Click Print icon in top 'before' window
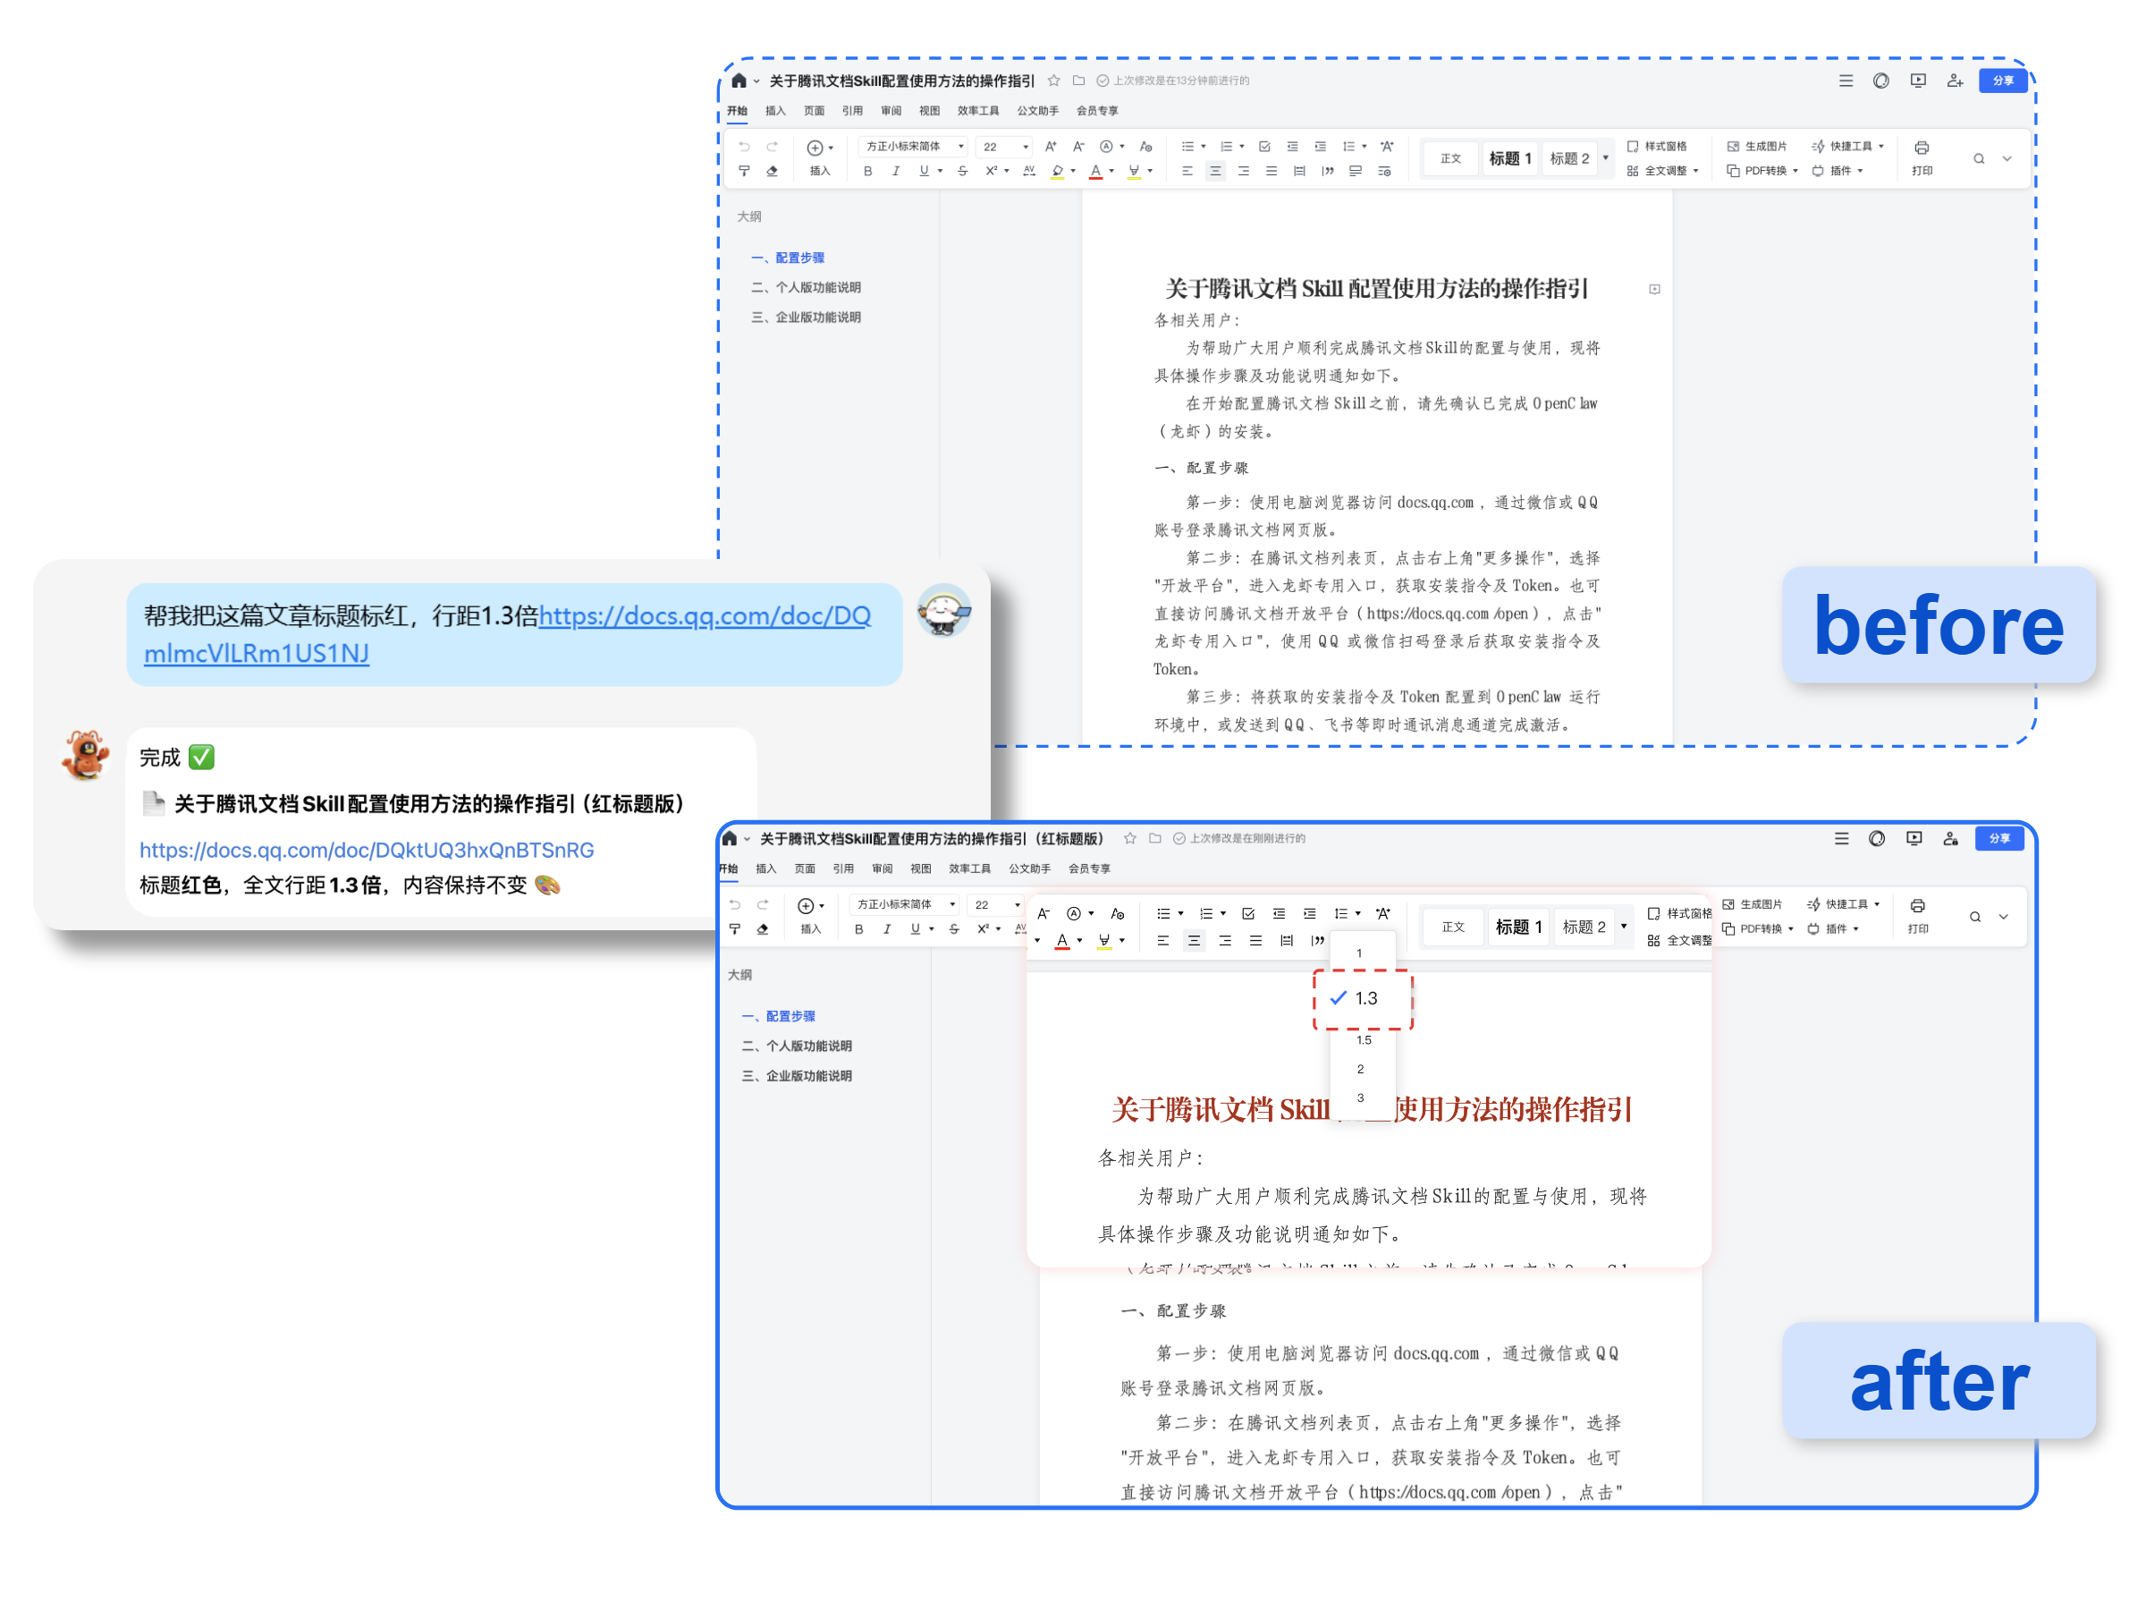 pos(1921,148)
